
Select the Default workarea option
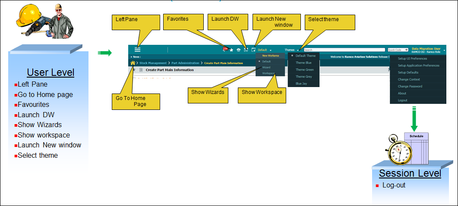coord(266,62)
